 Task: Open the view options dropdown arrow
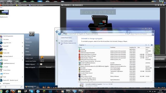point(149,45)
